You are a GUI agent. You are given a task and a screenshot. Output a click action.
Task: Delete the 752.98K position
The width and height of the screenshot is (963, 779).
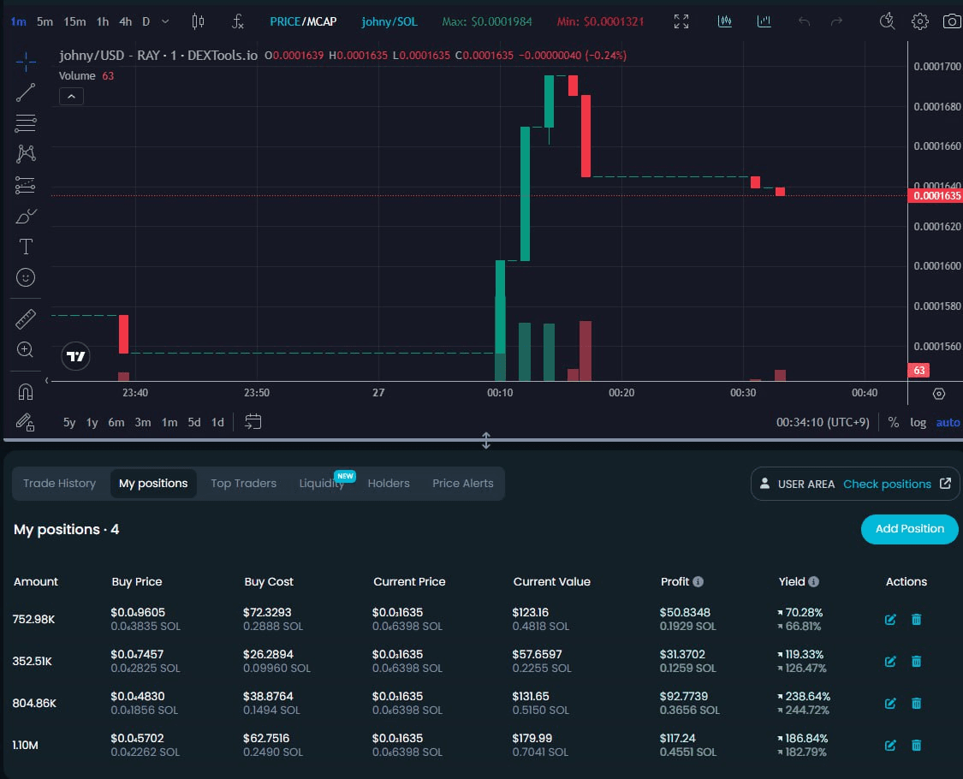pyautogui.click(x=916, y=619)
